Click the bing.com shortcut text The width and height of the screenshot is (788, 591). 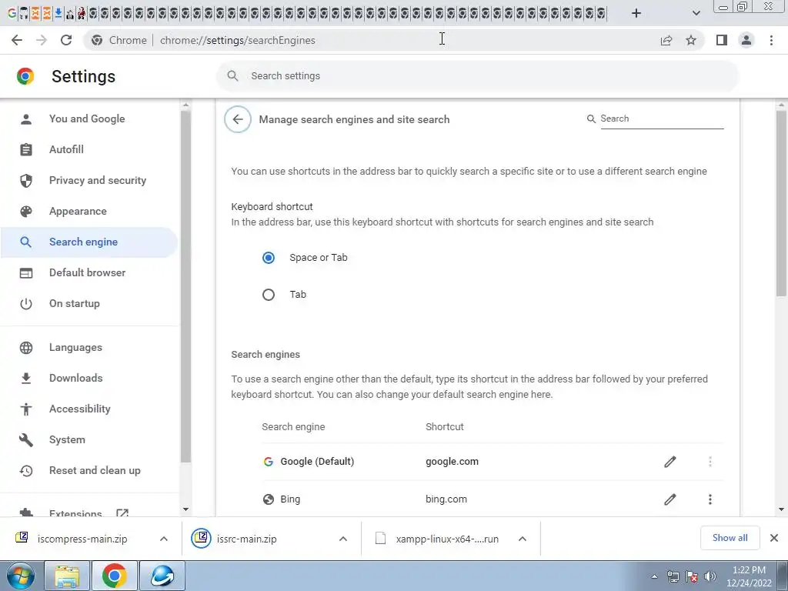point(446,499)
